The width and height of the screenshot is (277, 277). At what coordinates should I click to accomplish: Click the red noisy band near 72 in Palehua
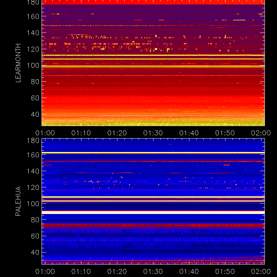pos(153,226)
